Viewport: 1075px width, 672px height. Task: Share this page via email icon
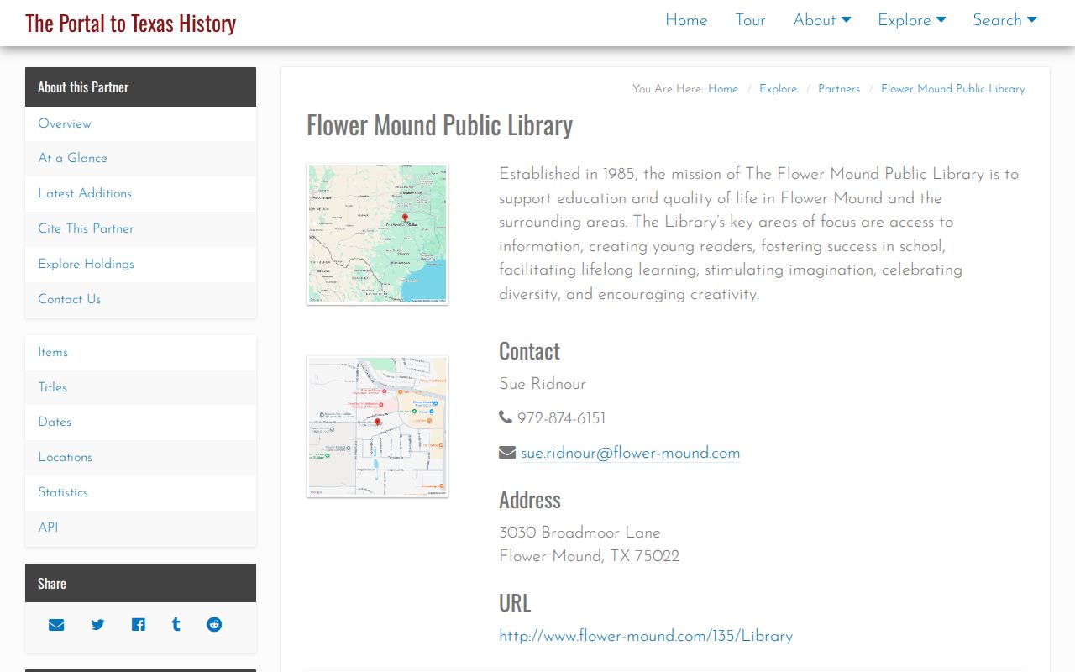56,624
